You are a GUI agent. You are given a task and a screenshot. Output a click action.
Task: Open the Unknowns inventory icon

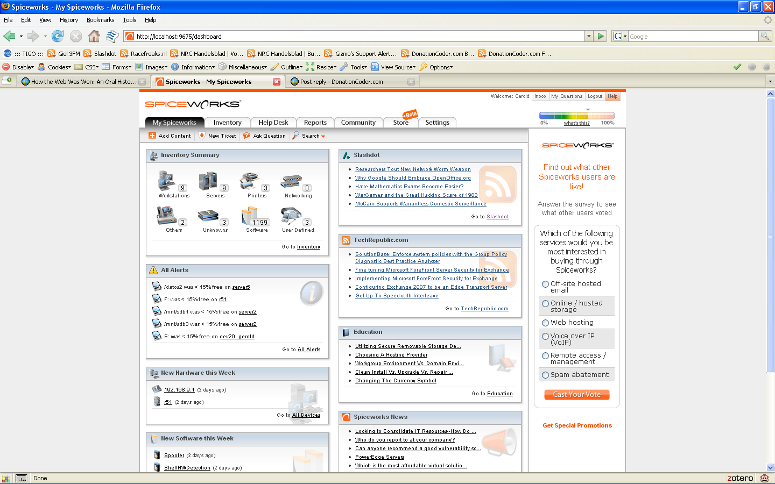click(208, 216)
